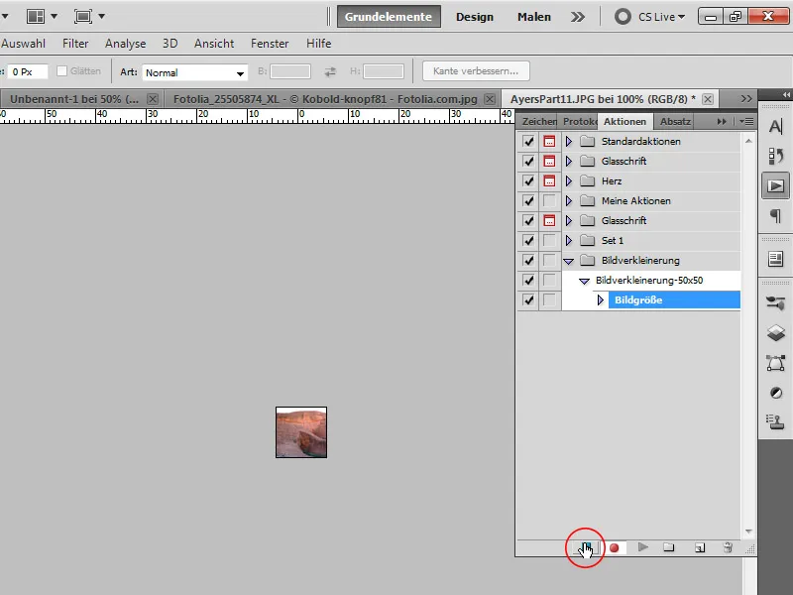Open the Art dropdown set to Normal

click(x=194, y=72)
